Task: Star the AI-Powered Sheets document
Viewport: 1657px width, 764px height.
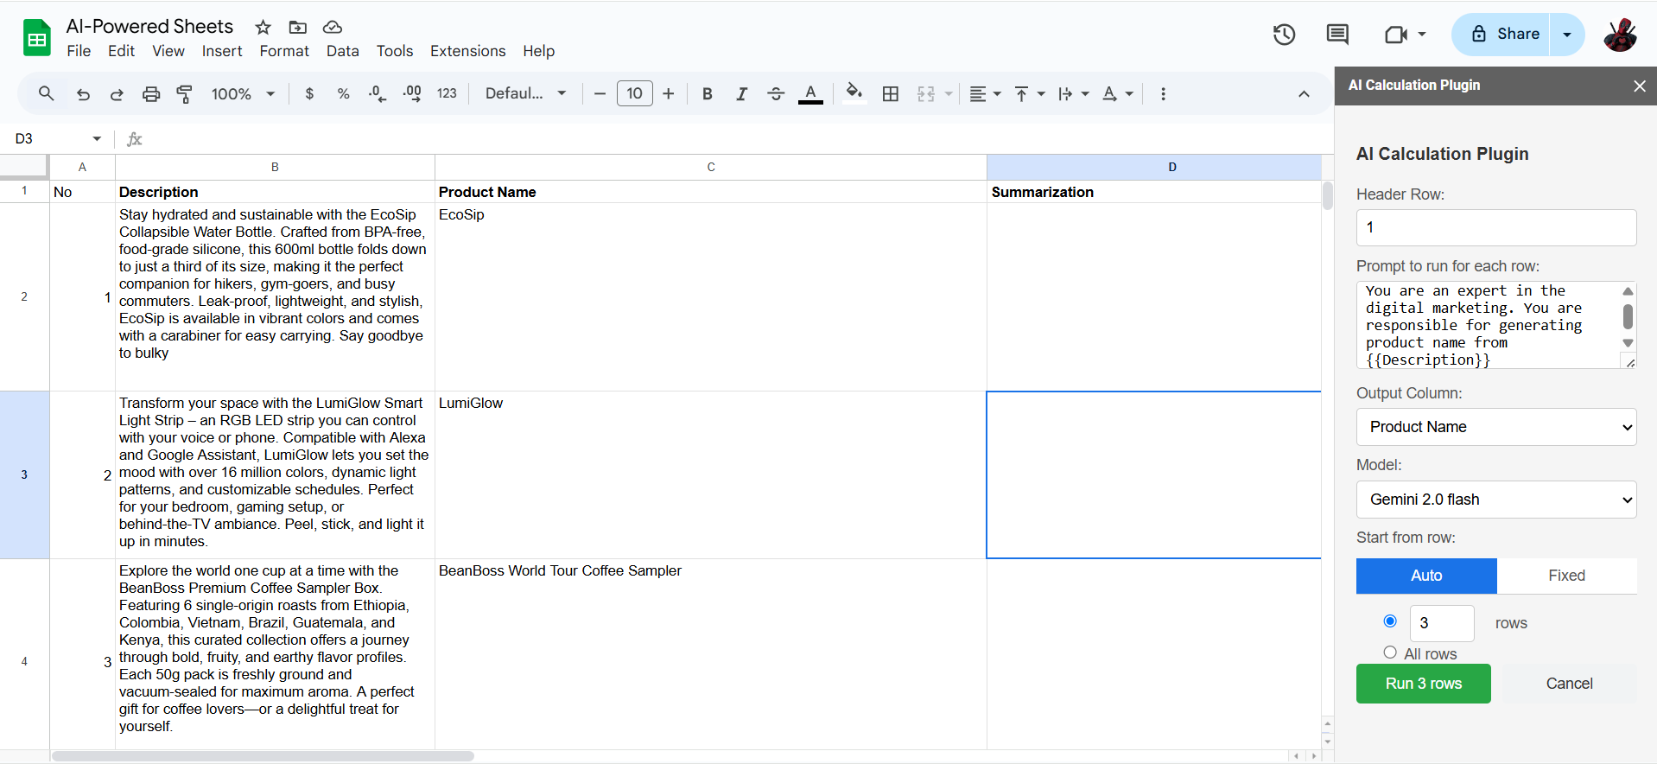Action: pyautogui.click(x=263, y=28)
